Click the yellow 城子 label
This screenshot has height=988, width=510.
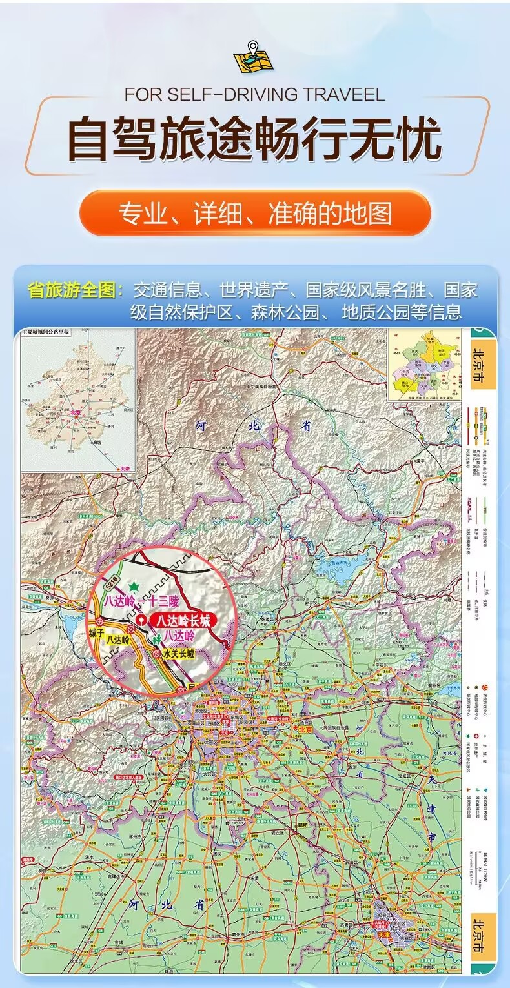coord(97,632)
